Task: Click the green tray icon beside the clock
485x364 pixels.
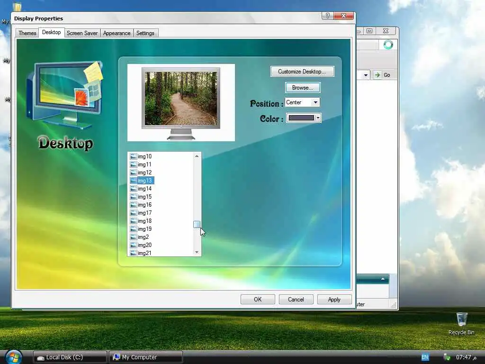Action: coord(446,357)
